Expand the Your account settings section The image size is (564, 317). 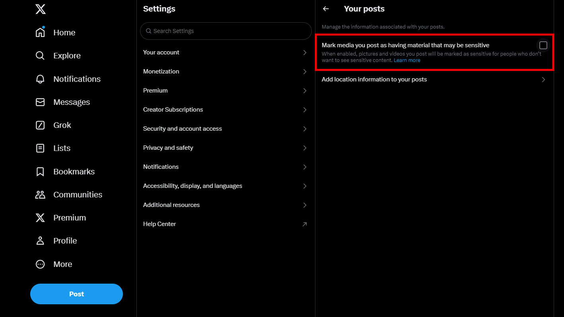coord(305,52)
